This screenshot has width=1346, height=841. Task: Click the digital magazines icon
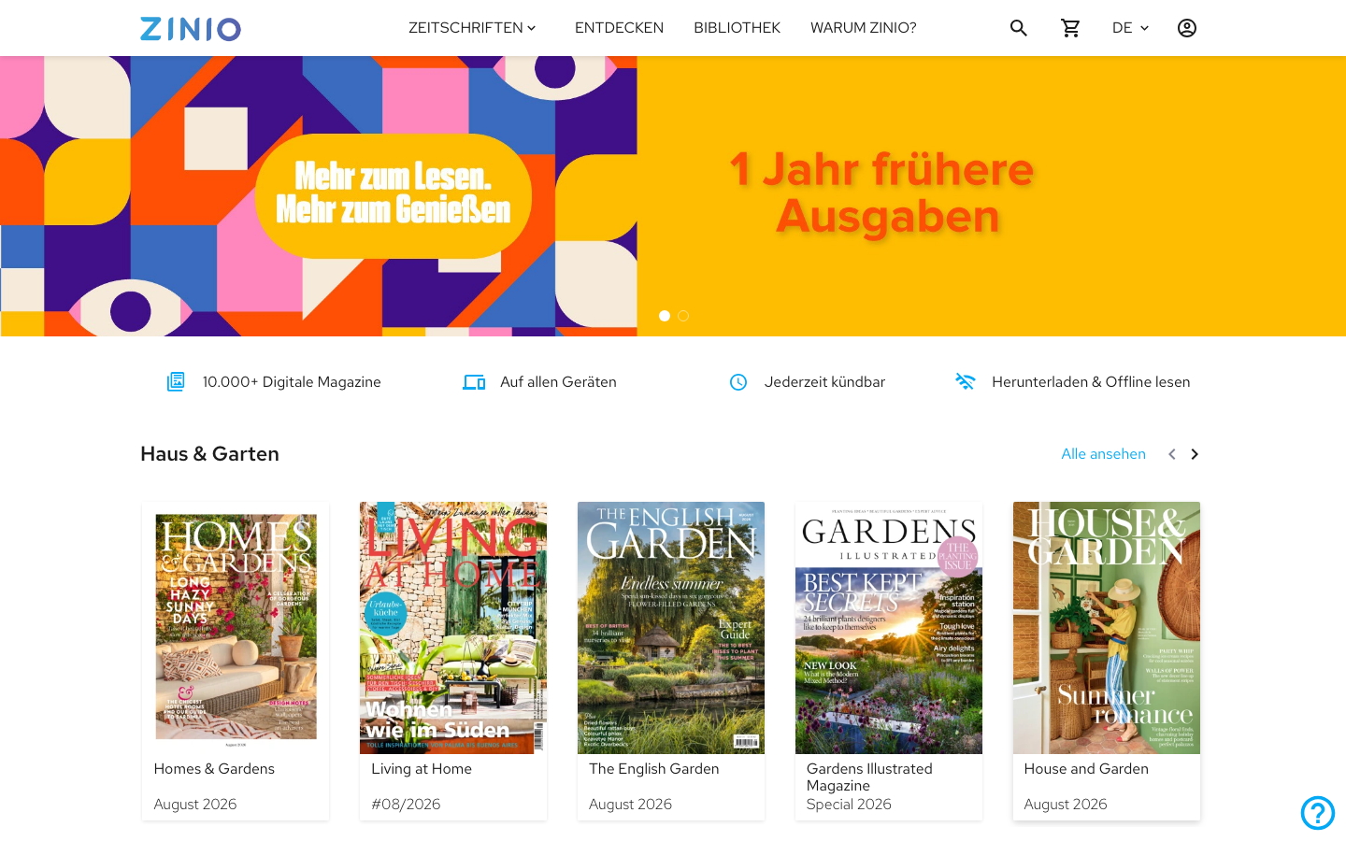pyautogui.click(x=176, y=381)
